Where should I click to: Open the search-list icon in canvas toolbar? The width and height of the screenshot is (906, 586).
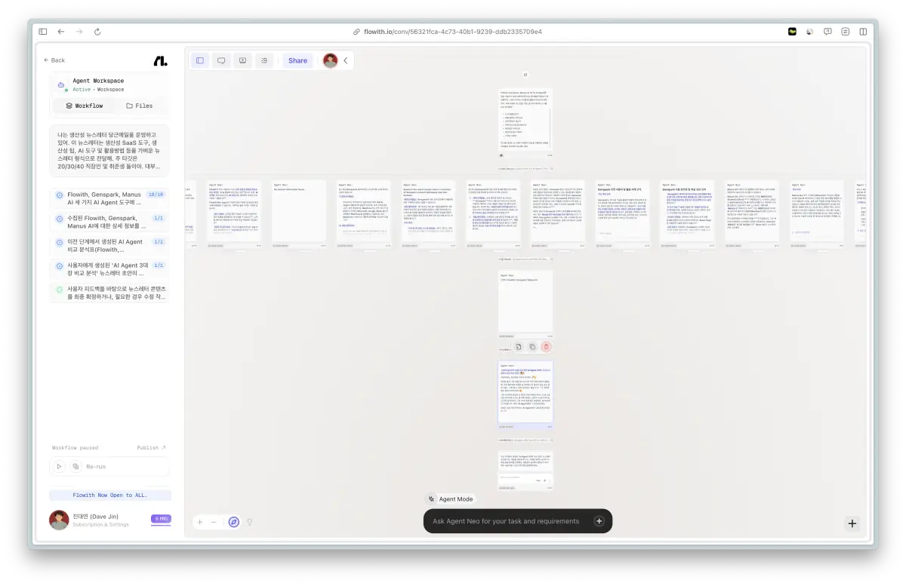[263, 60]
